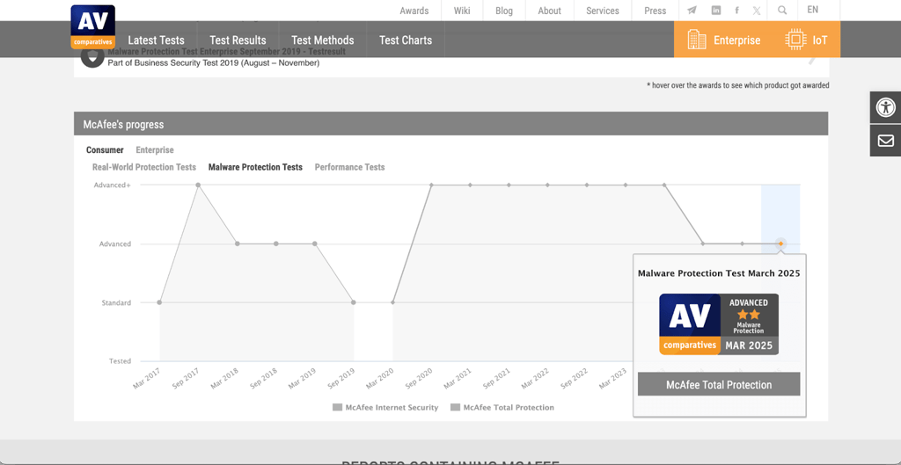Click the Mar 2019 Advanced data point

point(315,243)
